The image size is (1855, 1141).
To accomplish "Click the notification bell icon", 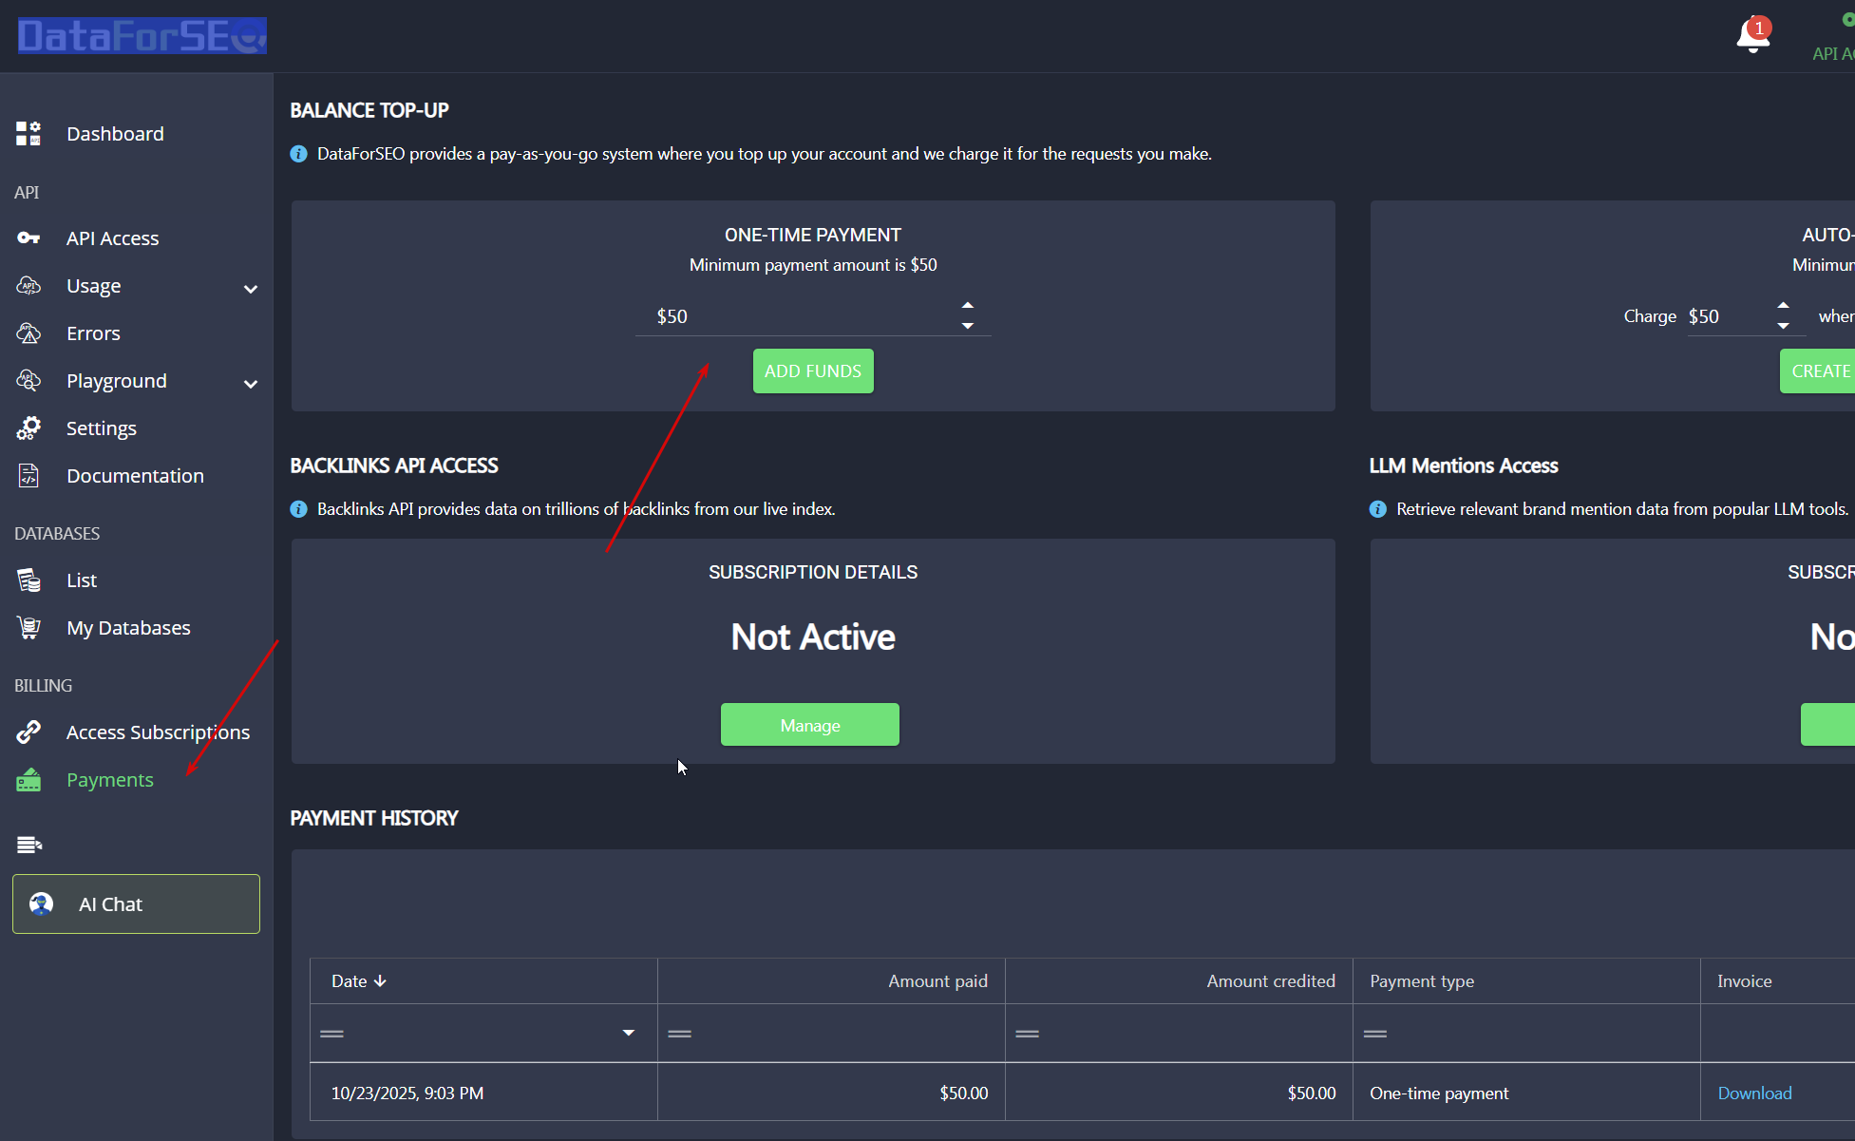I will pyautogui.click(x=1752, y=36).
